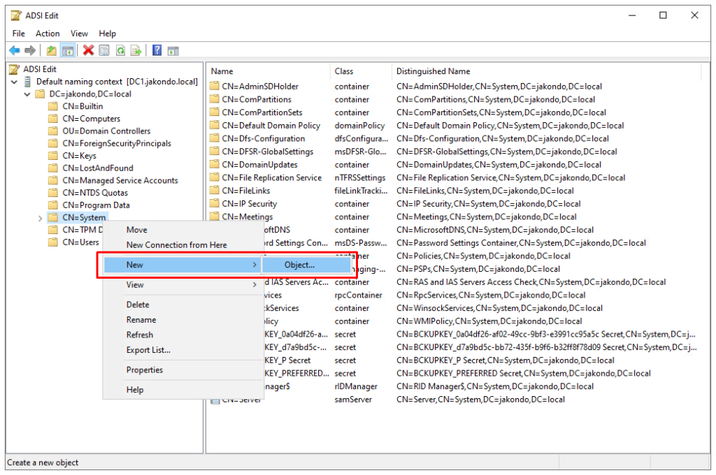Image resolution: width=716 pixels, height=475 pixels.
Task: Click the red X Delete icon
Action: click(x=87, y=50)
